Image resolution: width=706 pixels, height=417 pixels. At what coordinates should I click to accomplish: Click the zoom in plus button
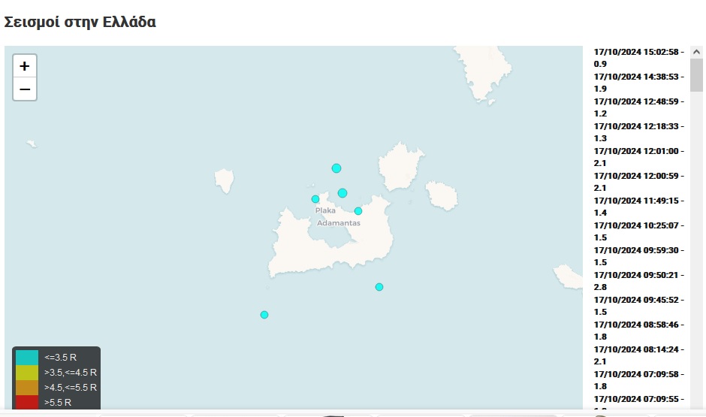[25, 66]
